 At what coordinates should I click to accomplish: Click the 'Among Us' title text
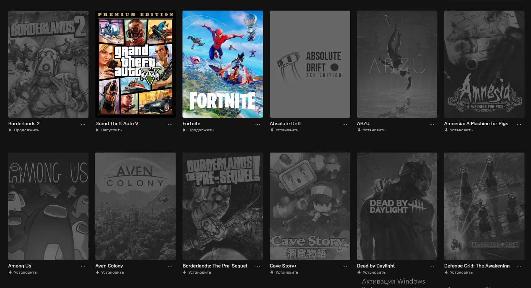(x=20, y=266)
